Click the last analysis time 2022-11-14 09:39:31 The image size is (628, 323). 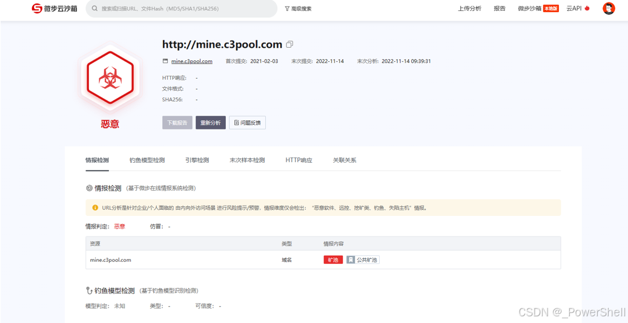coord(406,61)
